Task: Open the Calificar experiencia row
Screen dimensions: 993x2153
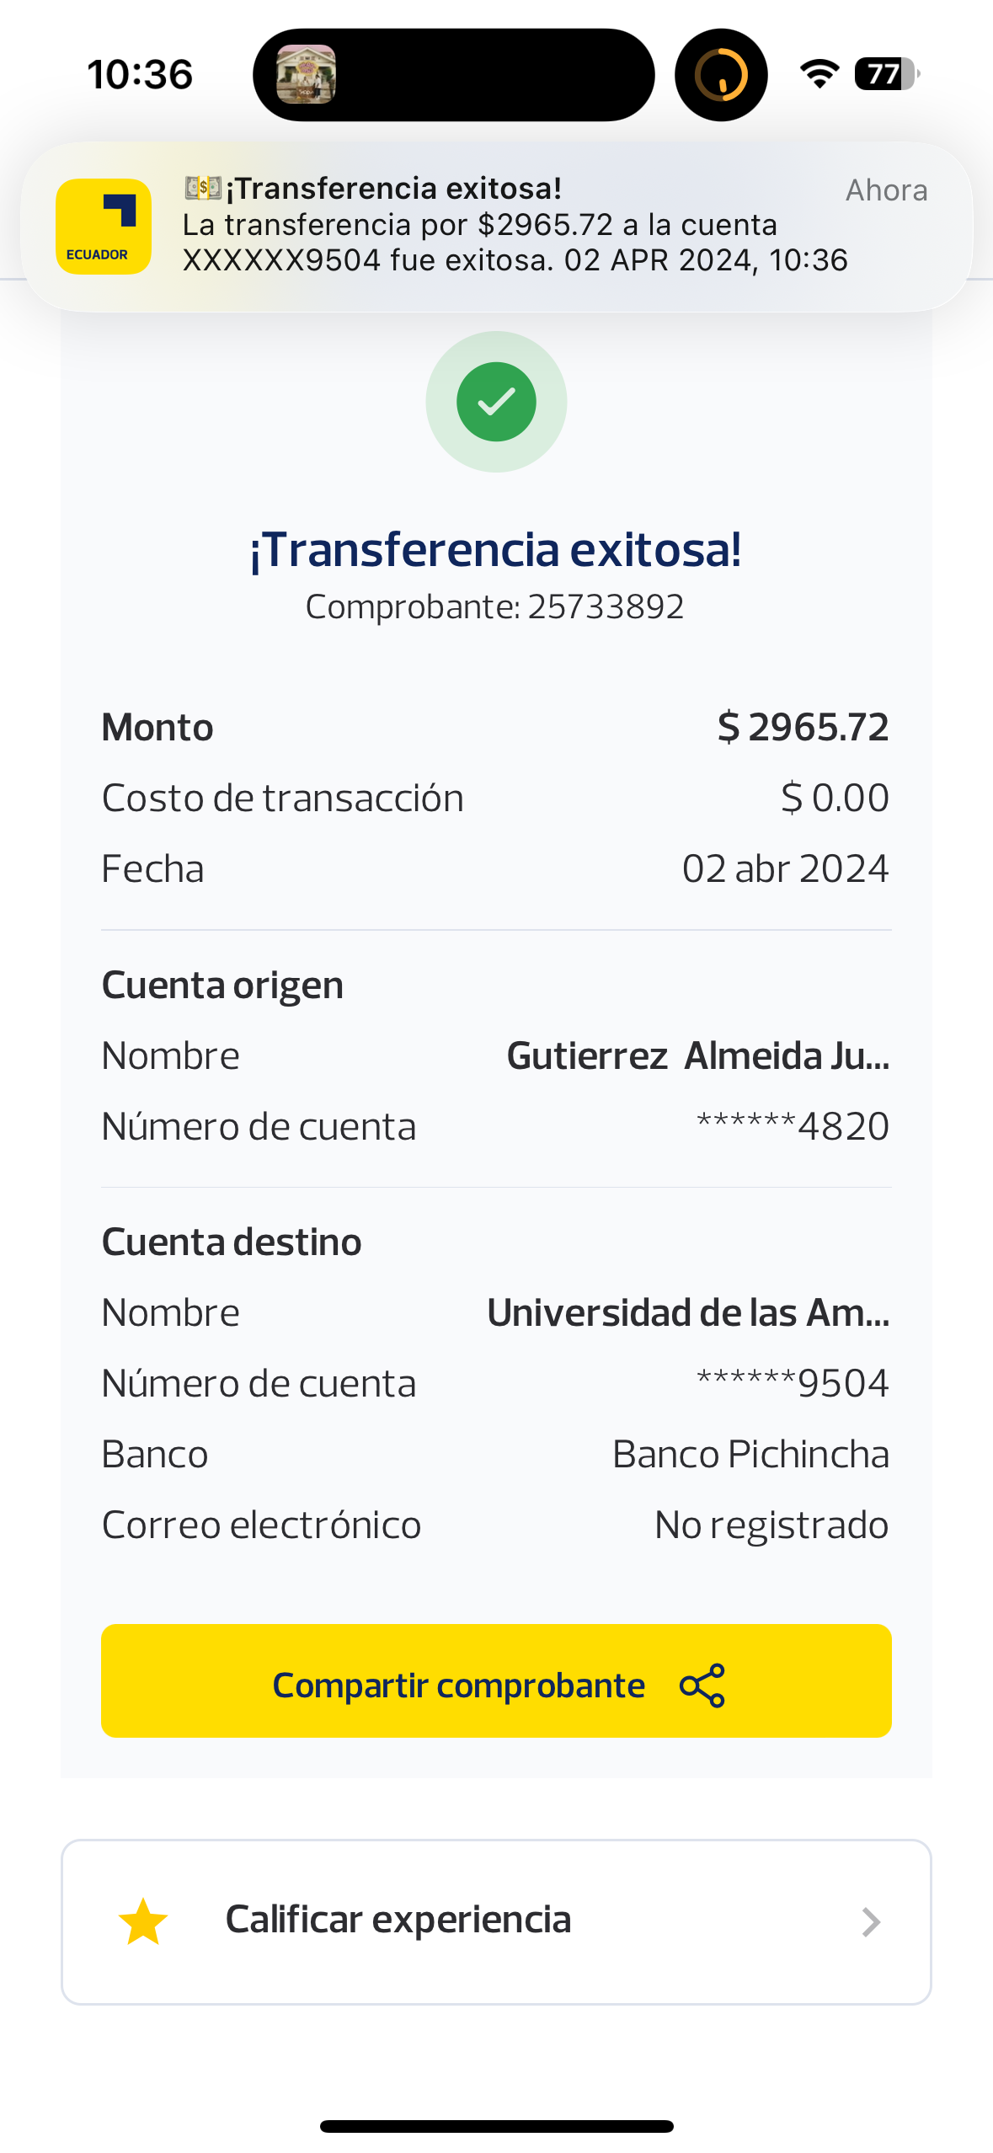Action: [496, 1921]
